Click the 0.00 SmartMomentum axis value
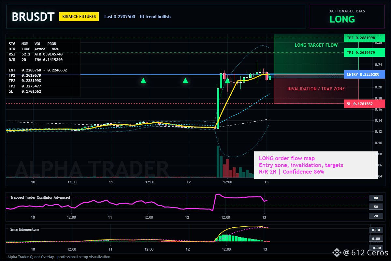 tap(375, 238)
